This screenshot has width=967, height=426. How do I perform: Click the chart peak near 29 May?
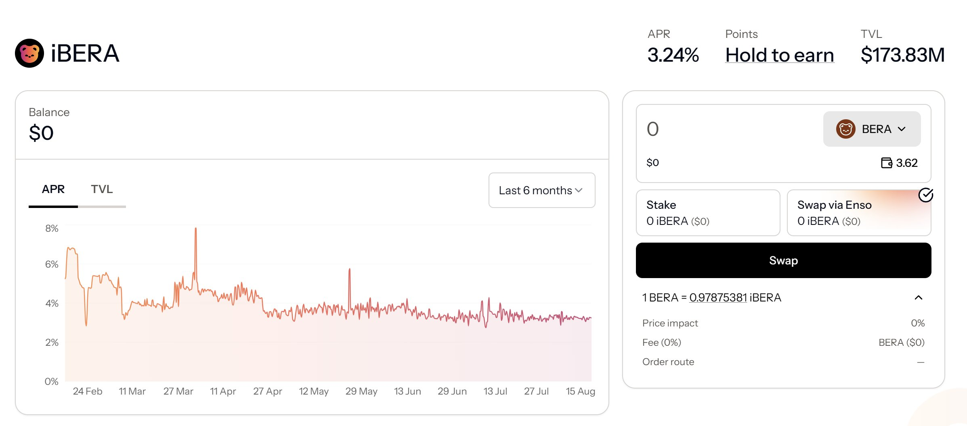pyautogui.click(x=349, y=270)
